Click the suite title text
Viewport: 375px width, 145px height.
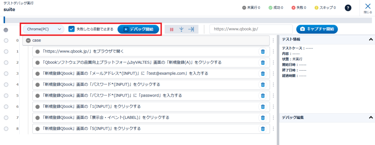9,10
